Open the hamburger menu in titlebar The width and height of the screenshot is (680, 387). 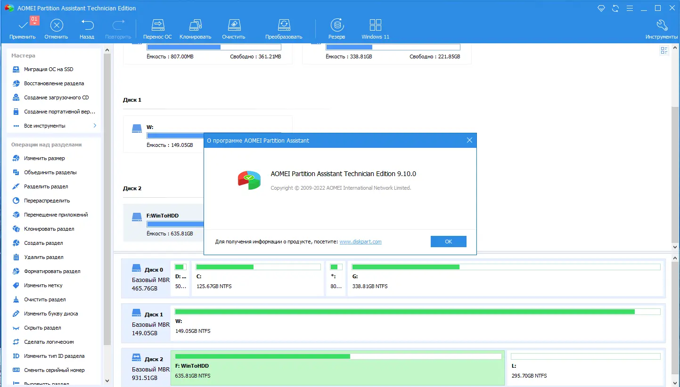(630, 8)
